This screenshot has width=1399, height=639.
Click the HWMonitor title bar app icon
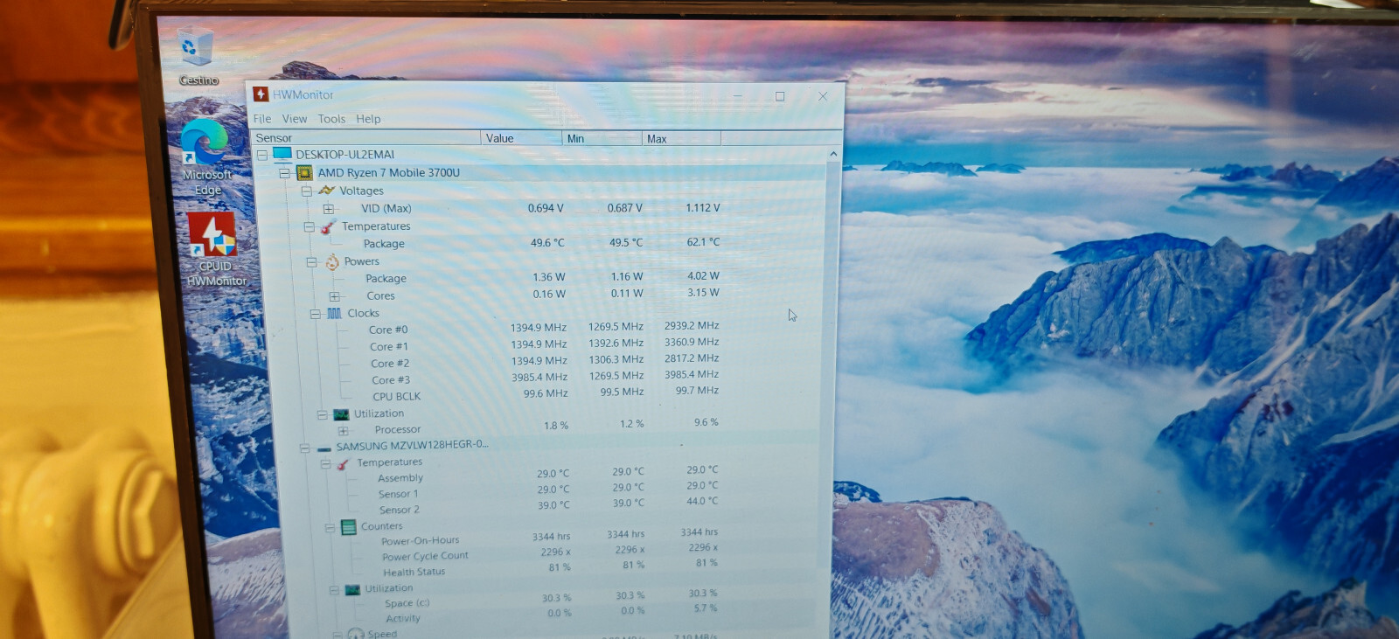click(x=261, y=94)
